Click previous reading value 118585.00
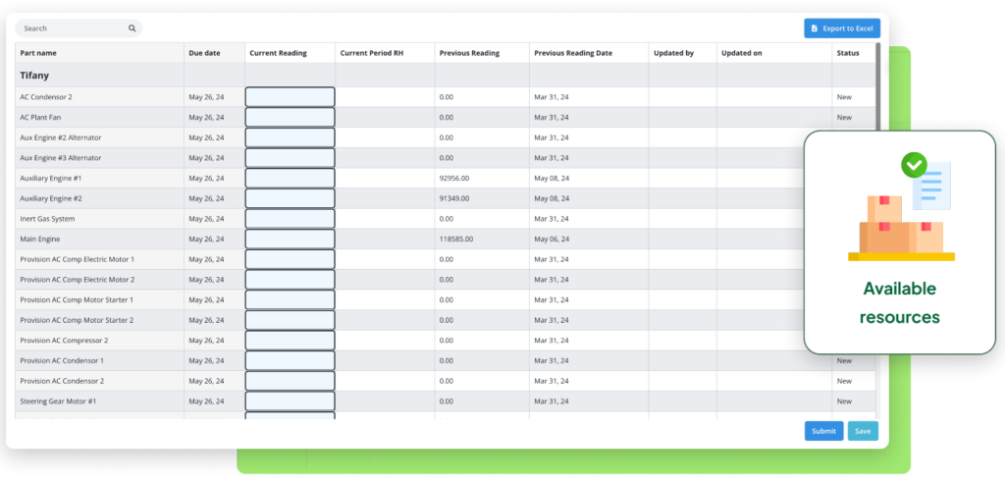The width and height of the screenshot is (1005, 483). (x=456, y=239)
